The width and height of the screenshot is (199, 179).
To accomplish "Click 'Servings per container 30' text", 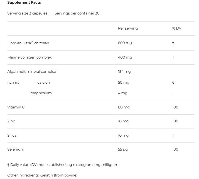I will 77,13.
